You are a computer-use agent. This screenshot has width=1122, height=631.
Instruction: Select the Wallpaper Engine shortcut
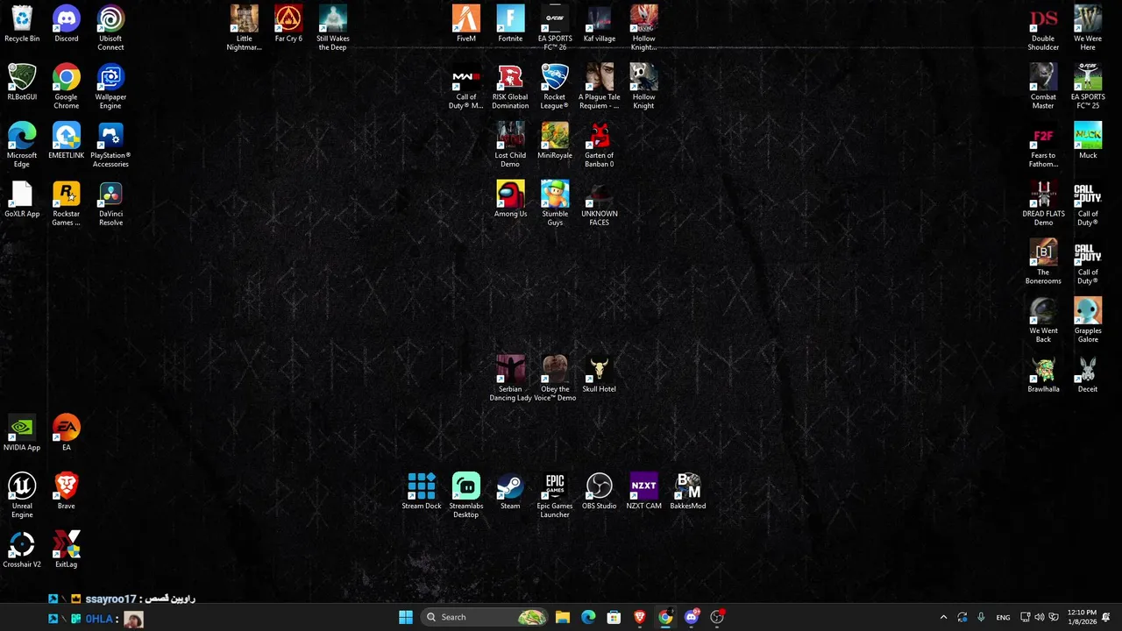point(110,87)
